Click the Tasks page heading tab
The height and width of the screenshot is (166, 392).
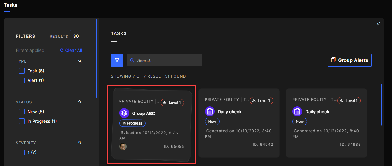click(x=10, y=5)
